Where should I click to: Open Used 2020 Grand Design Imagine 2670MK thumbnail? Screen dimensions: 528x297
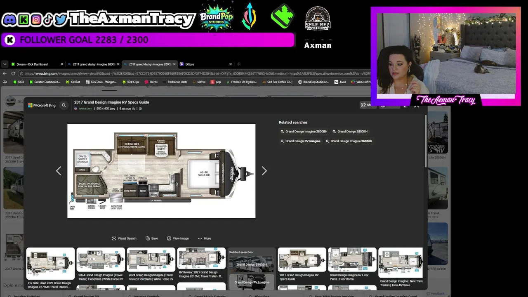[x=50, y=264]
